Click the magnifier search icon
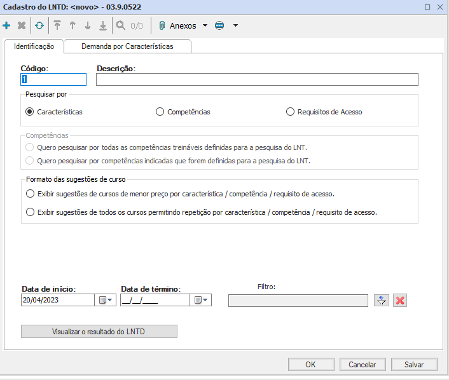 120,26
